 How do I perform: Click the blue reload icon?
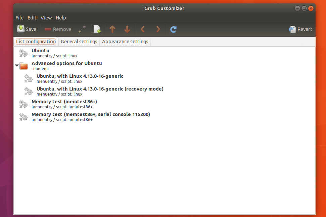tap(173, 29)
